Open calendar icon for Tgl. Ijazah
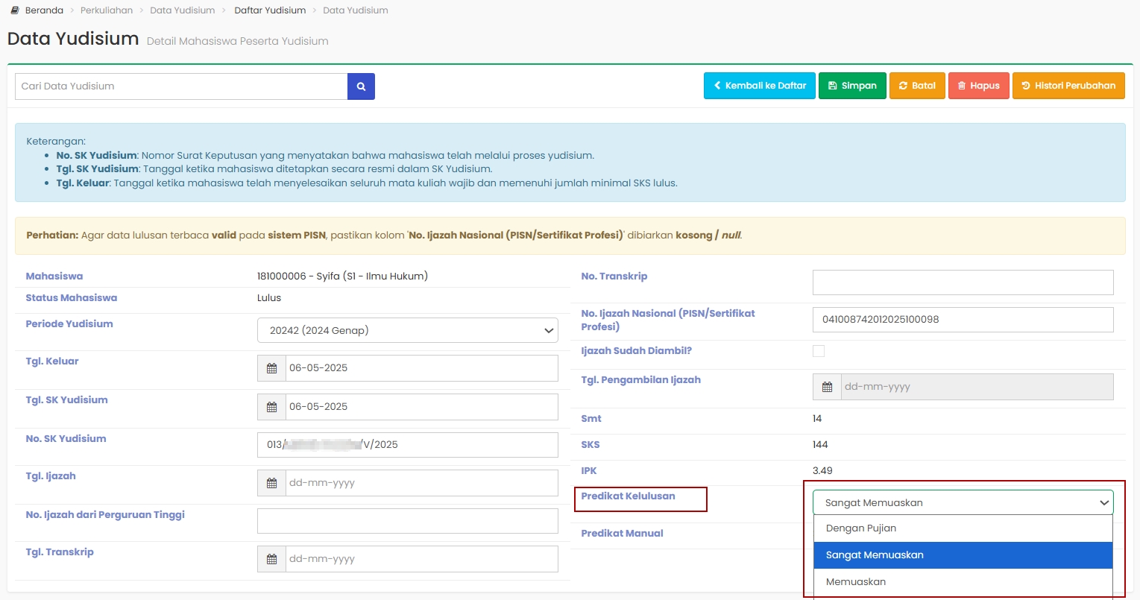This screenshot has width=1140, height=600. [x=271, y=483]
